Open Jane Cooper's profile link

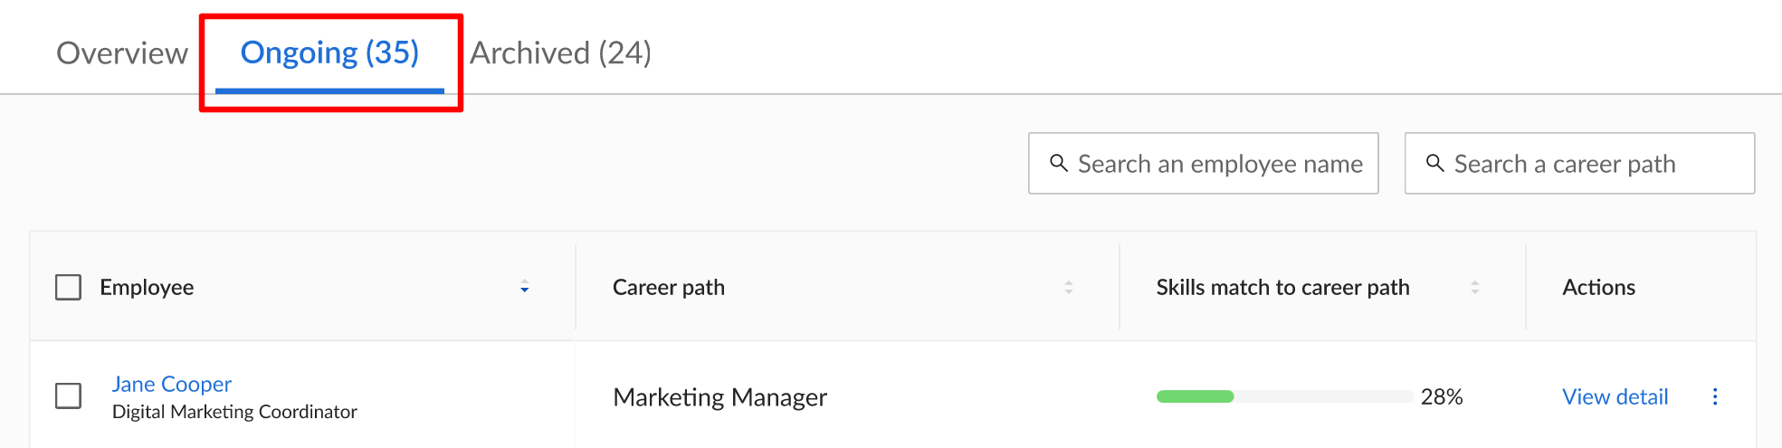(x=172, y=384)
